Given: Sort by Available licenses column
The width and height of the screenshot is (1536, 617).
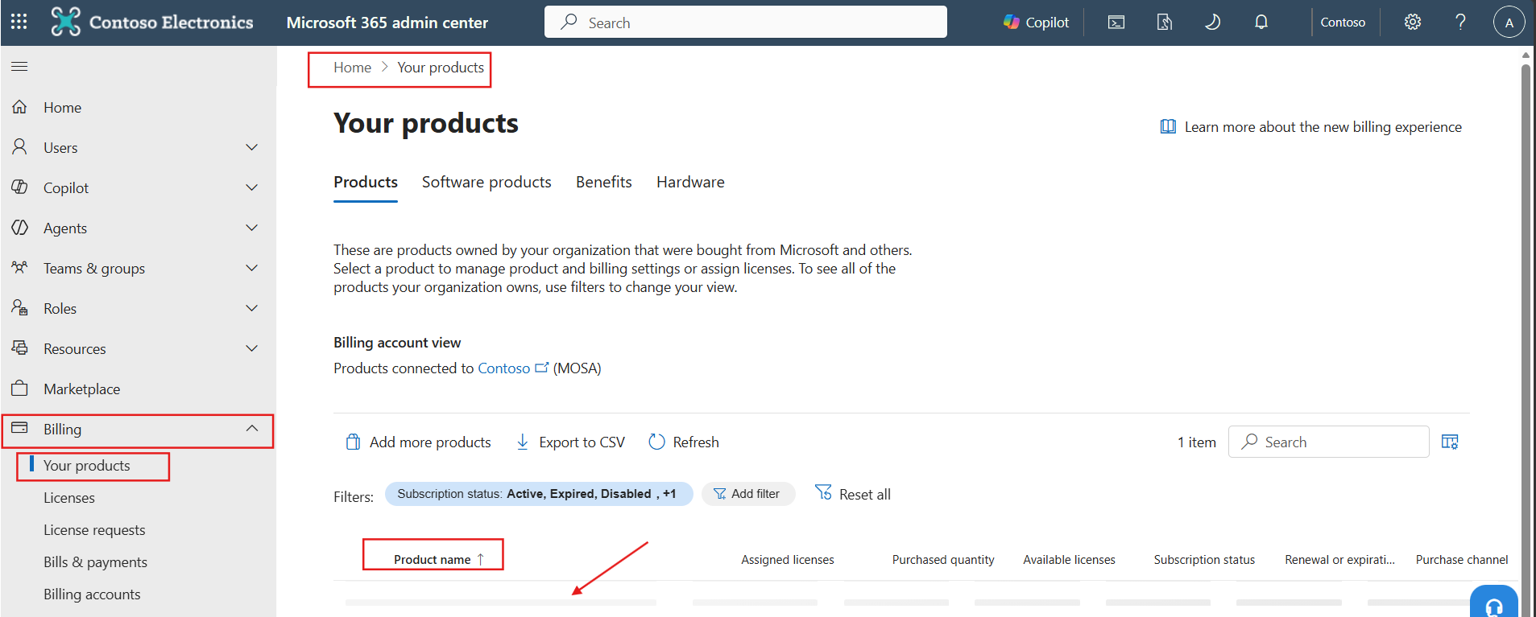Looking at the screenshot, I should click(1069, 560).
